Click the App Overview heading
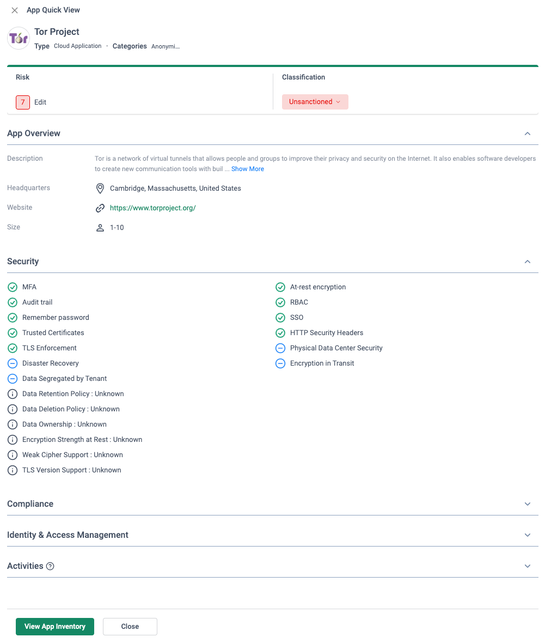Viewport: 545px width, 643px height. (x=34, y=134)
